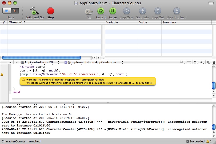Click the stack pane horizontal scrollbar thumb
The height and width of the screenshot is (144, 216).
click(41, 58)
